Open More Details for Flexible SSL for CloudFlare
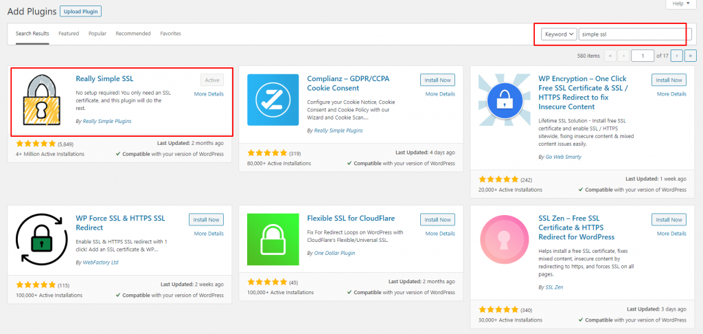The image size is (703, 334). [440, 234]
